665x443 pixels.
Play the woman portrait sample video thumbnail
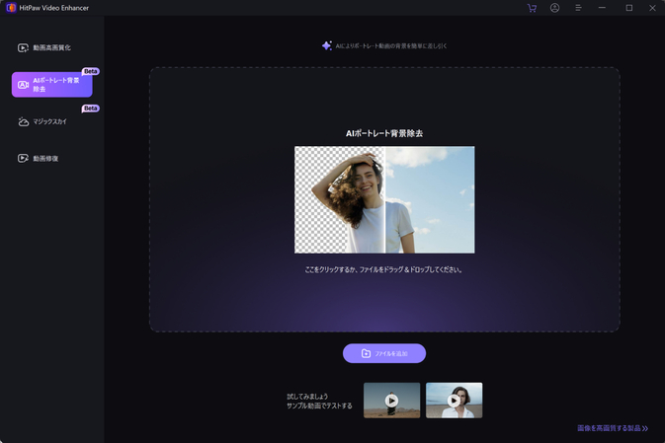pyautogui.click(x=454, y=401)
